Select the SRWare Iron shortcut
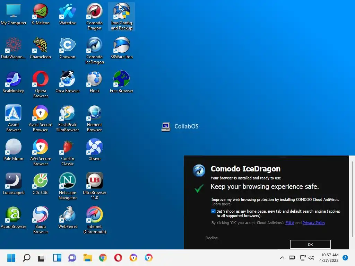This screenshot has height=266, width=355. coord(122,48)
